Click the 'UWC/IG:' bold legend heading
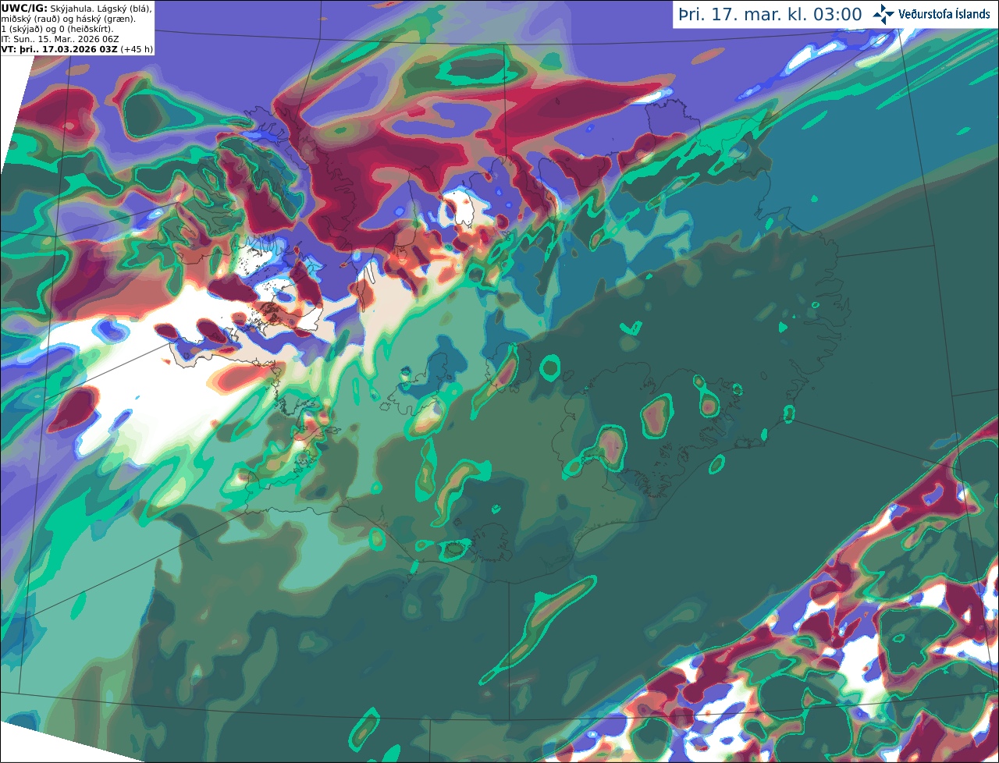 pos(24,8)
